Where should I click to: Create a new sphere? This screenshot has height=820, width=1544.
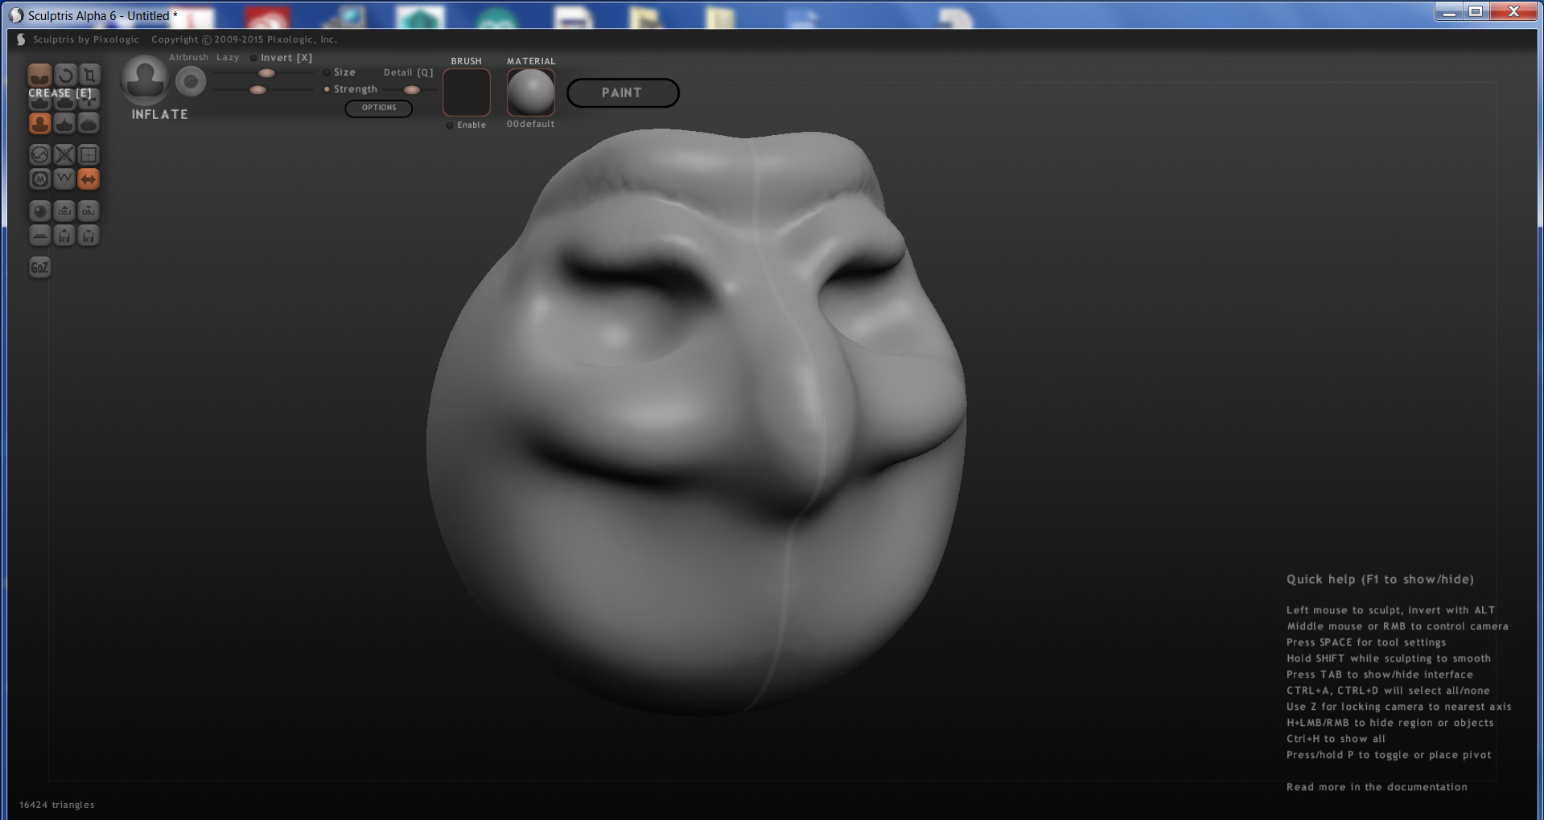[39, 211]
